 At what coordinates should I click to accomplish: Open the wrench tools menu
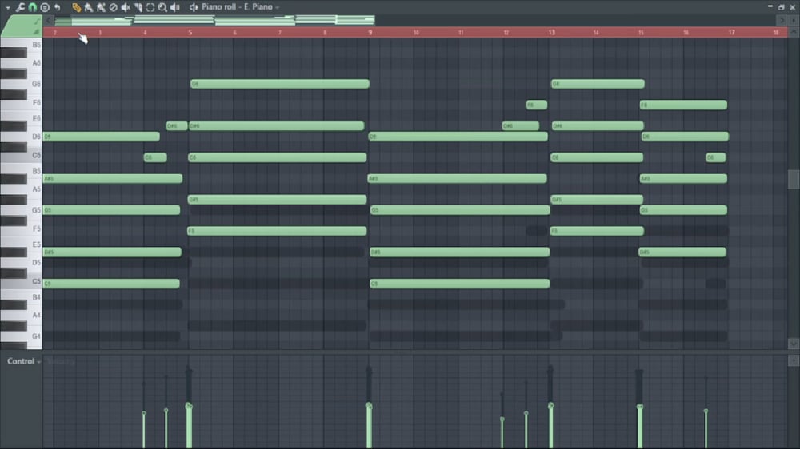click(x=20, y=7)
